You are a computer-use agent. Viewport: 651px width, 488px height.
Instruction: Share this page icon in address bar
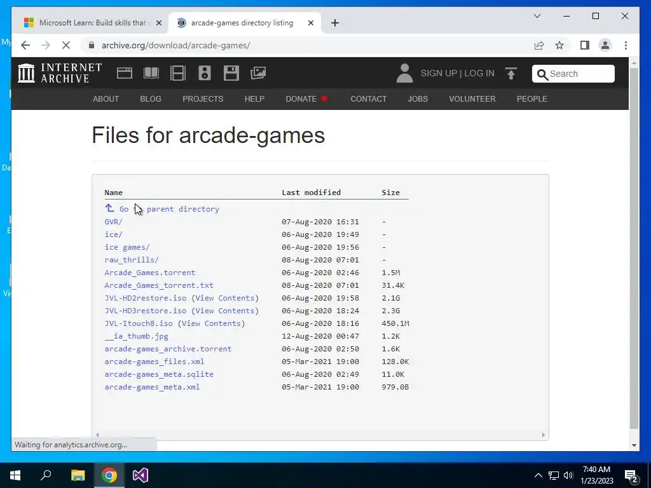point(539,45)
